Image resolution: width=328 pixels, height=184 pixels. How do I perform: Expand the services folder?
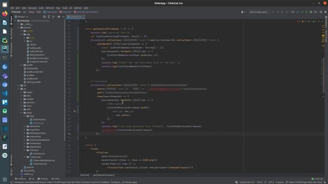coord(22,102)
